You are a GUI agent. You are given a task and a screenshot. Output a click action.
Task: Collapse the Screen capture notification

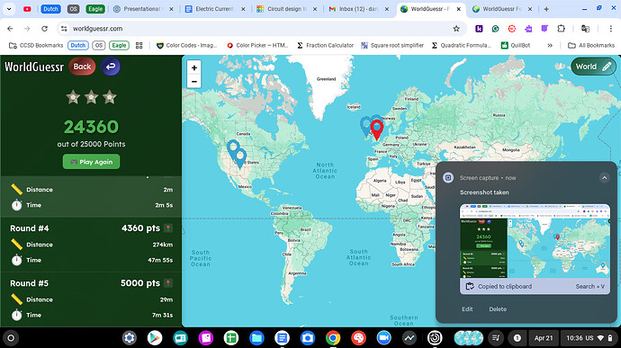(605, 178)
